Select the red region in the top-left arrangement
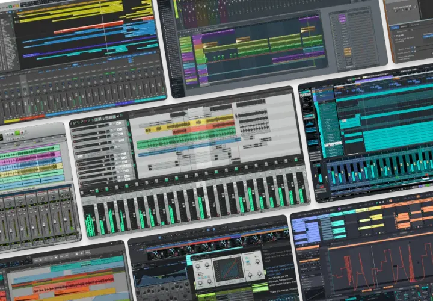Viewport: 433px width, 301px height. [88, 27]
